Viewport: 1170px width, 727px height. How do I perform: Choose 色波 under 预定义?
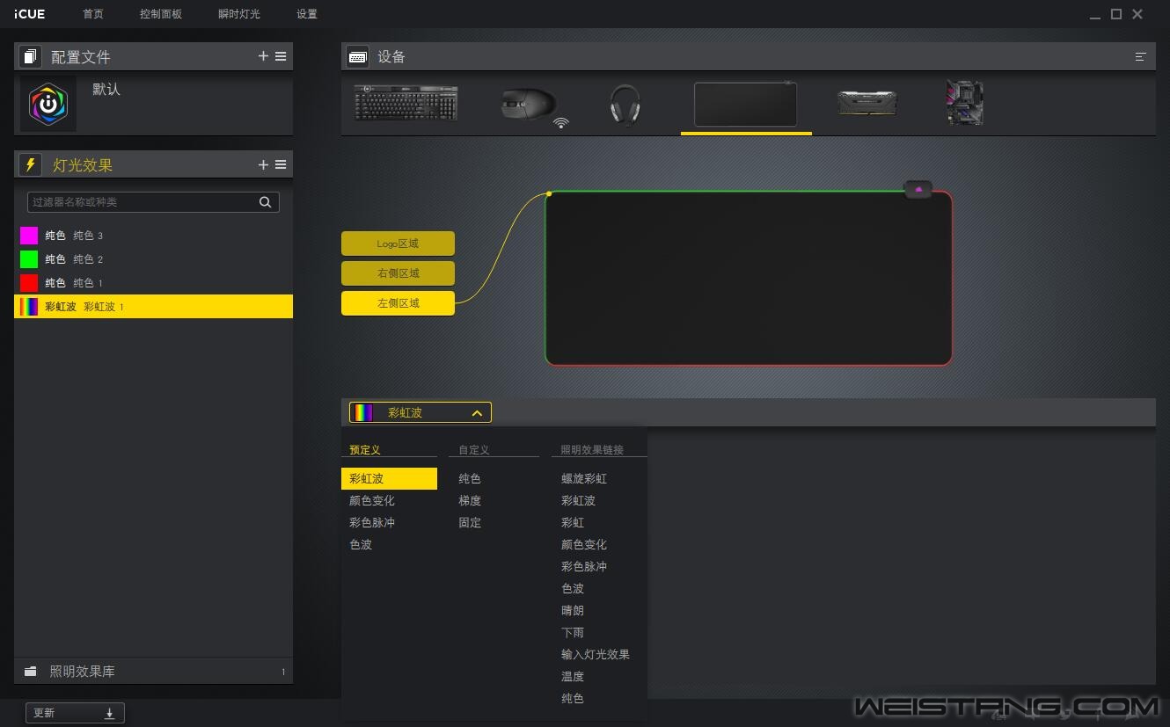point(361,545)
